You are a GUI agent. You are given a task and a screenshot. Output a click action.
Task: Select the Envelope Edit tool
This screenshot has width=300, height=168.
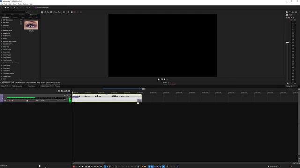tap(110, 167)
